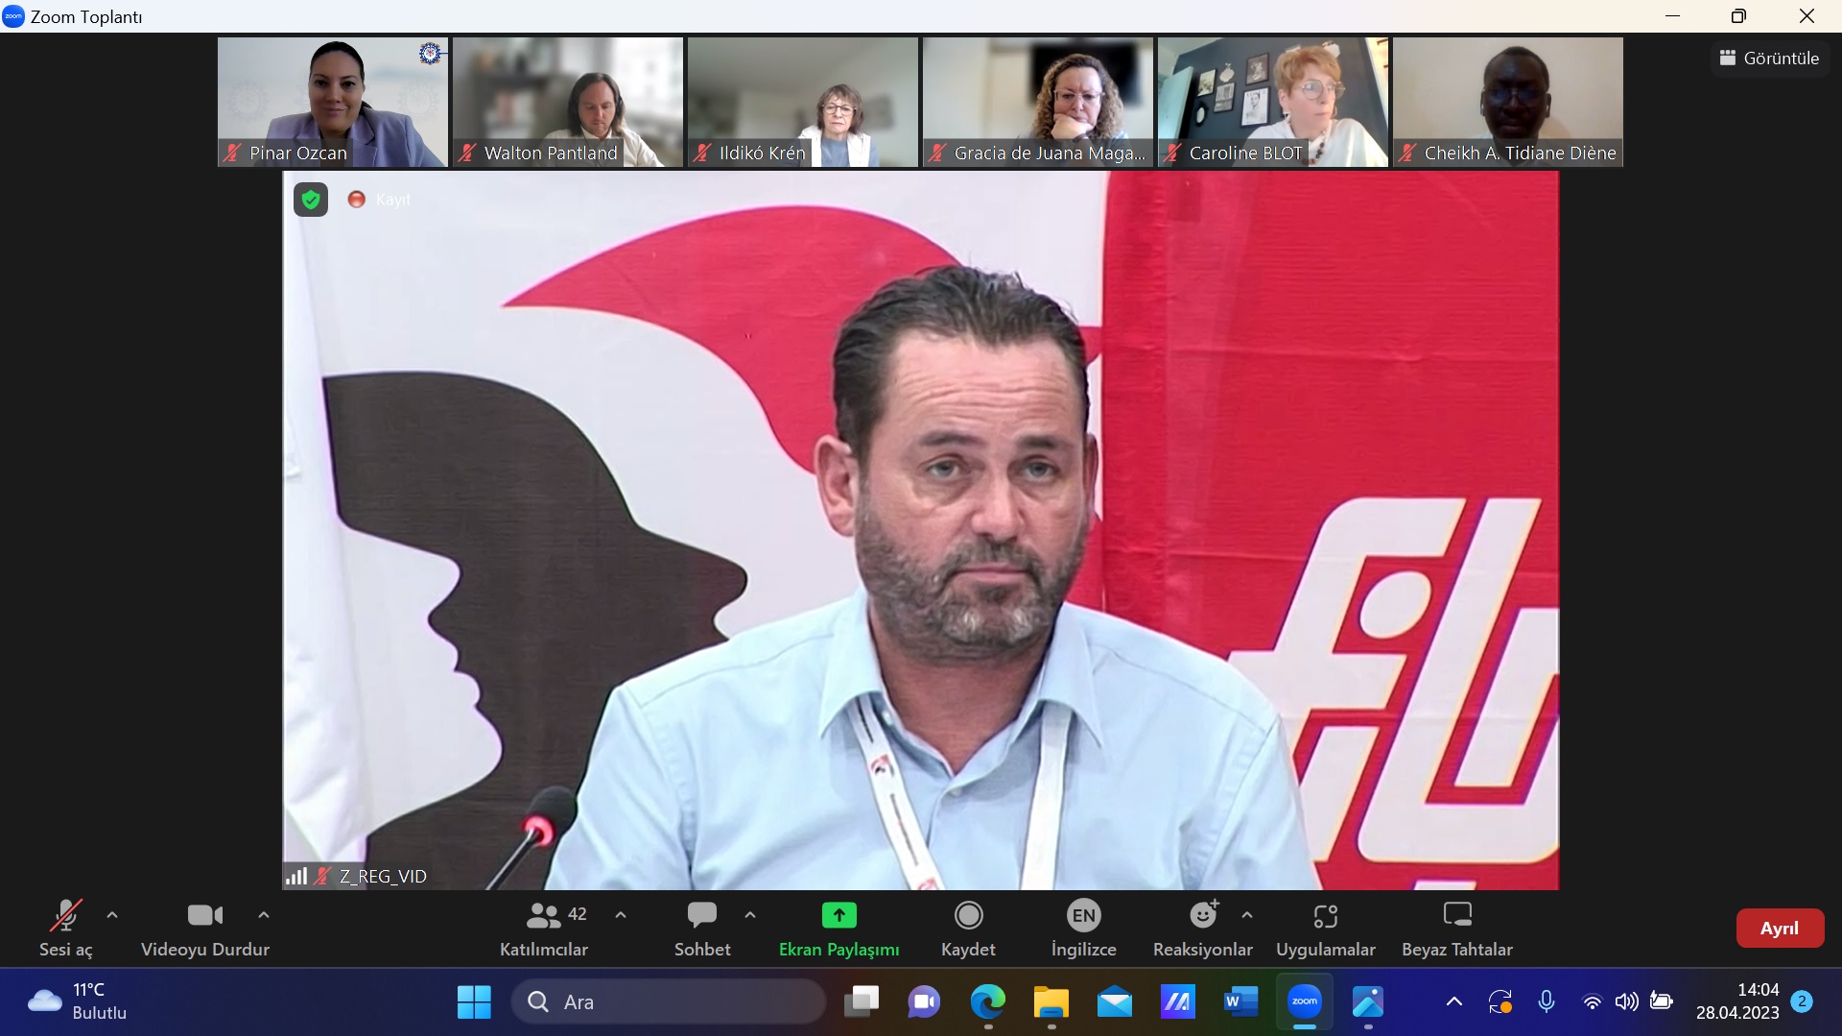The height and width of the screenshot is (1036, 1842).
Task: Open the Görüntüle view options
Action: click(1770, 58)
